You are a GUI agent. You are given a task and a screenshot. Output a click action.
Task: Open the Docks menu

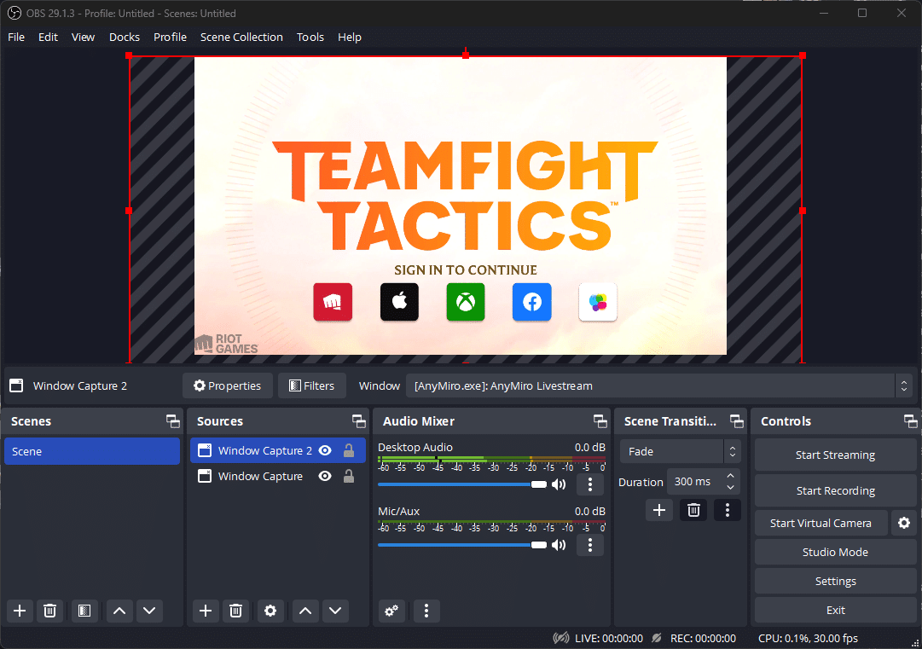[x=125, y=37]
